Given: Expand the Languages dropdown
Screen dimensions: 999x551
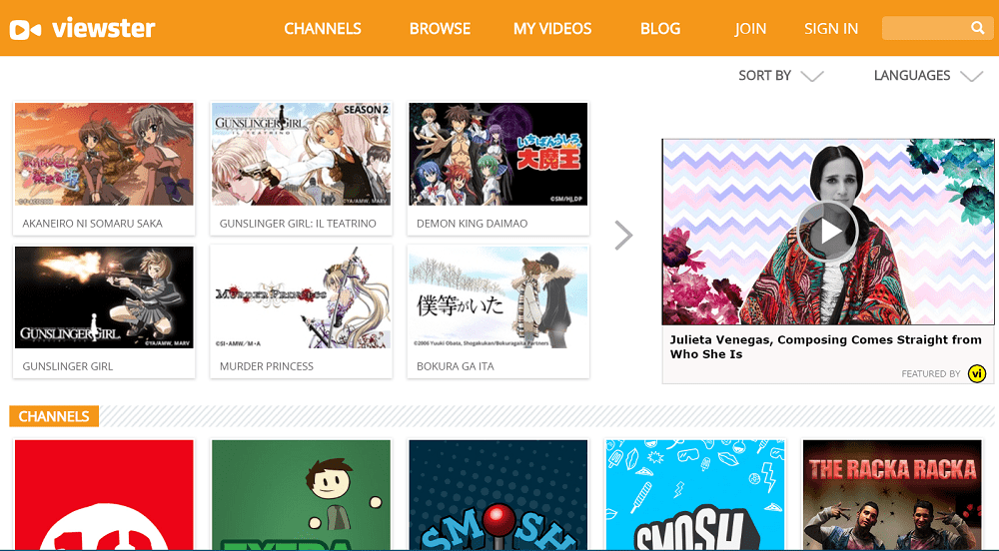Looking at the screenshot, I should [x=928, y=76].
